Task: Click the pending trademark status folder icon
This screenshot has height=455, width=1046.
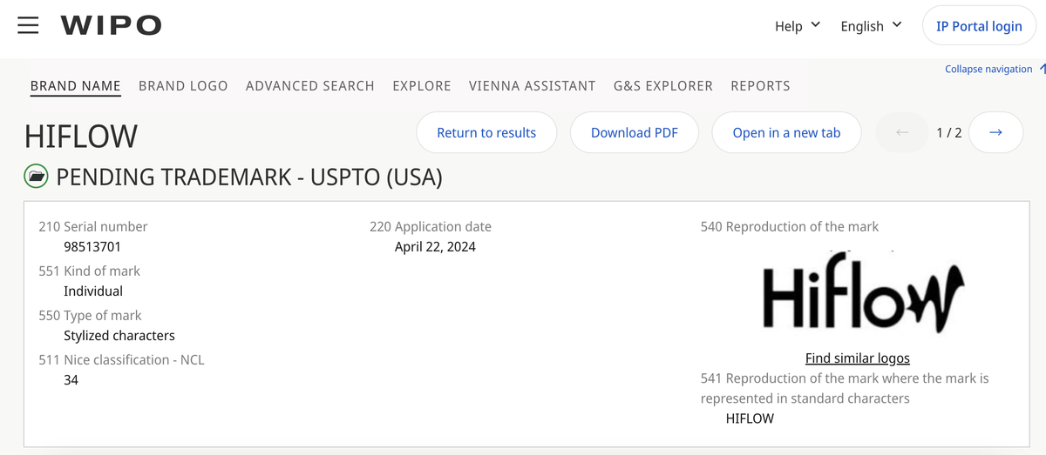Action: coord(36,177)
